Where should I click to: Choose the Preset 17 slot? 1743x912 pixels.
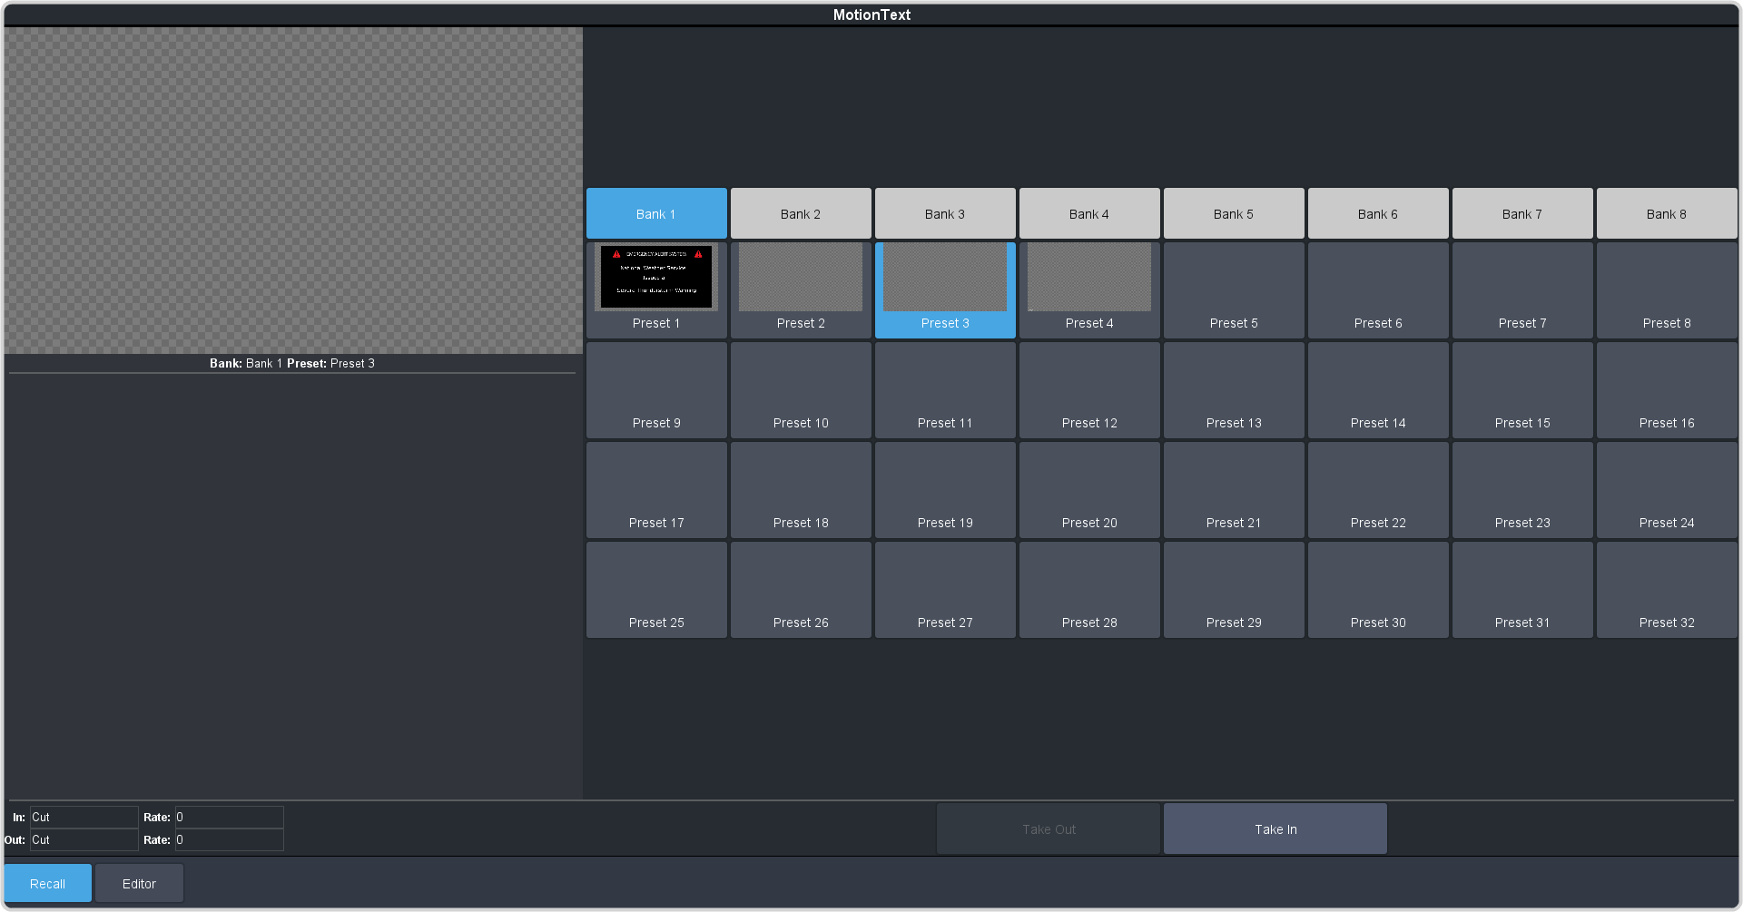pyautogui.click(x=656, y=490)
